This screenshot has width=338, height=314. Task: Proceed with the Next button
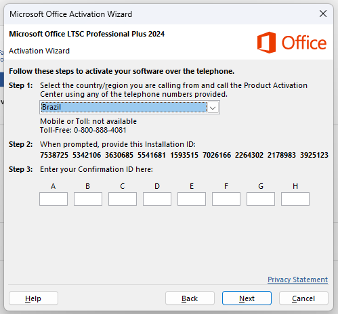pos(247,298)
